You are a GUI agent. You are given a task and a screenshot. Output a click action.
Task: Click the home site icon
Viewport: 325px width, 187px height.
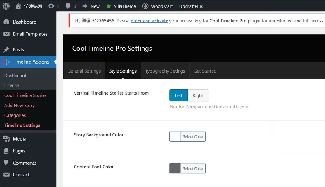tap(18, 6)
